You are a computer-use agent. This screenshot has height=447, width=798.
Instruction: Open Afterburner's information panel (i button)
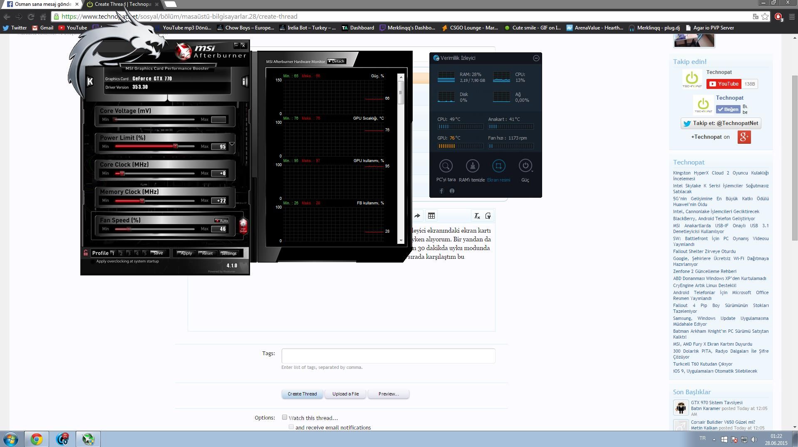[x=244, y=81]
